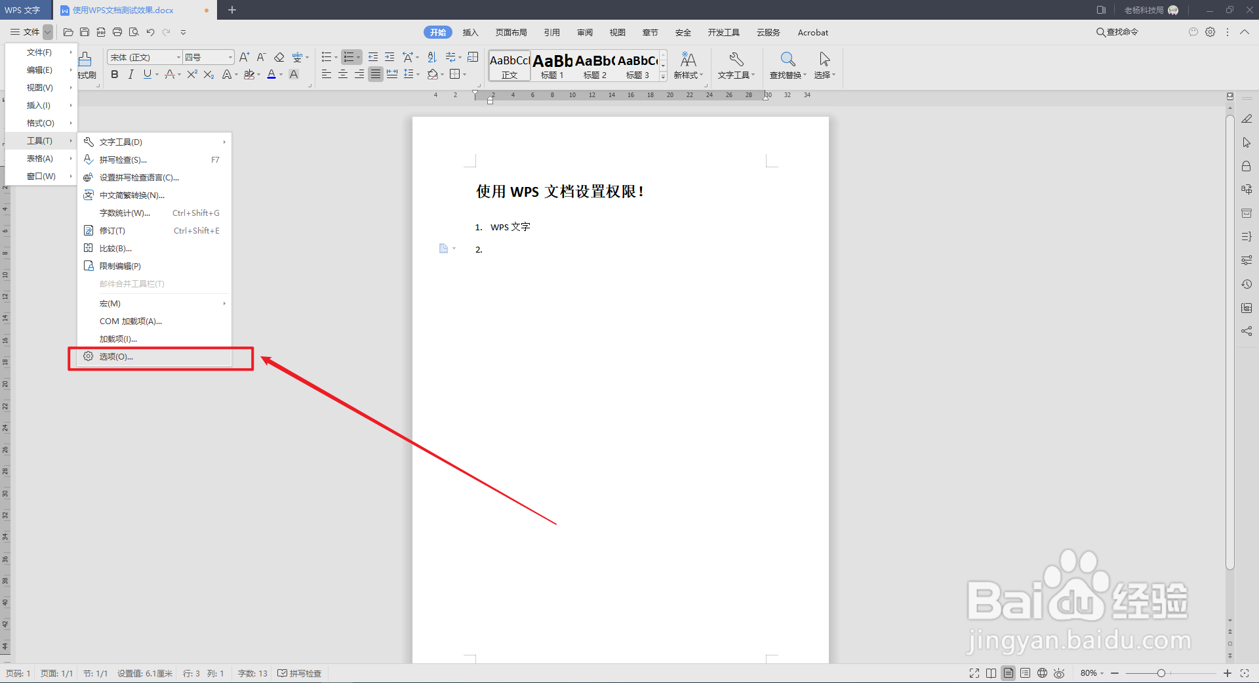Apply the 标题 1 style
The width and height of the screenshot is (1259, 683).
[552, 66]
